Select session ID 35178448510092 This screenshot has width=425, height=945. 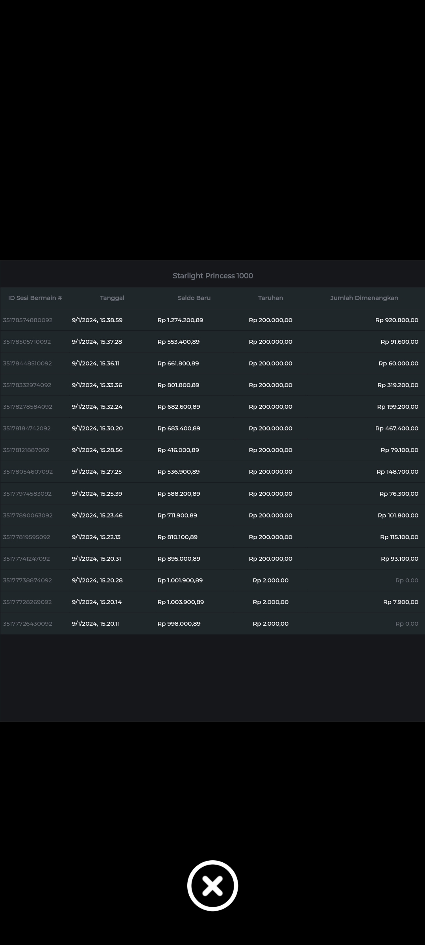(x=27, y=363)
